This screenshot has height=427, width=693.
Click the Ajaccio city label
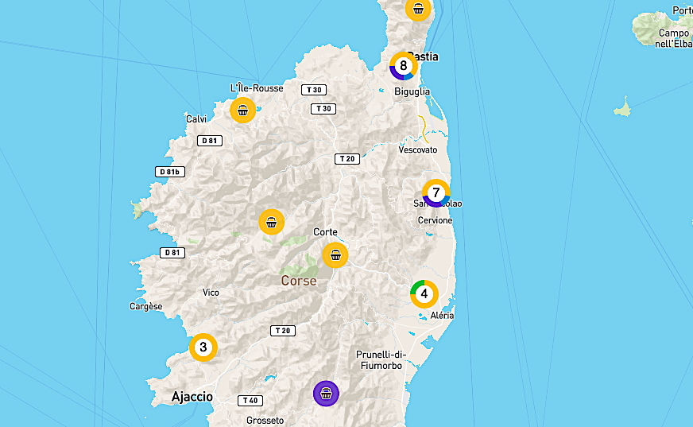click(x=192, y=396)
